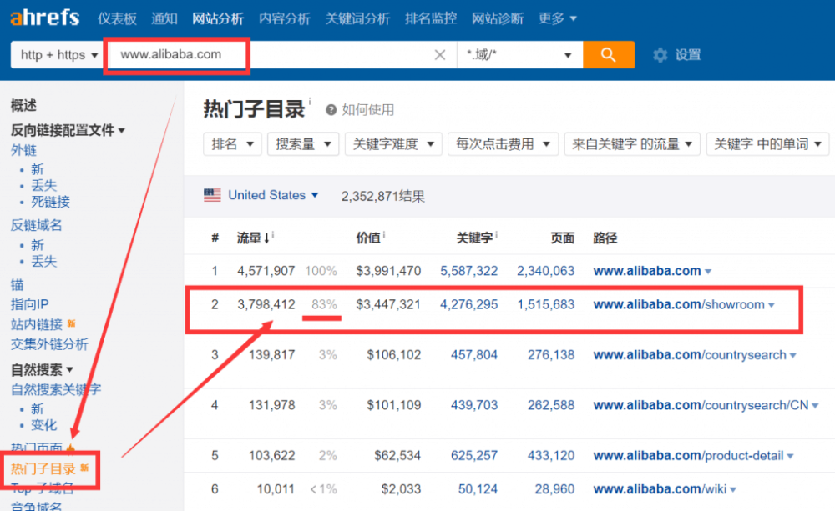The width and height of the screenshot is (835, 511).
Task: Click the 如何使用 link
Action: [x=367, y=108]
